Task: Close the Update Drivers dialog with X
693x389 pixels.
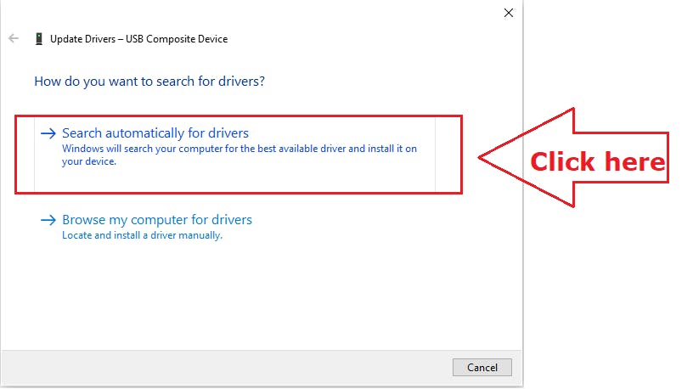Action: tap(509, 13)
